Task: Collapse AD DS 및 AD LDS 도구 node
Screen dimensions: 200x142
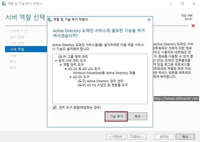Action: pos(66,69)
